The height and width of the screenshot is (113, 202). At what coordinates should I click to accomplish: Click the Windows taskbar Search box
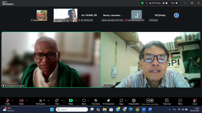[x=72, y=109]
